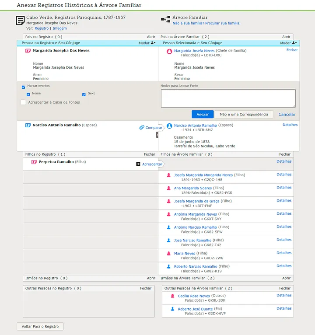
Task: Uncheck the Nome checkbox
Action: click(28, 94)
